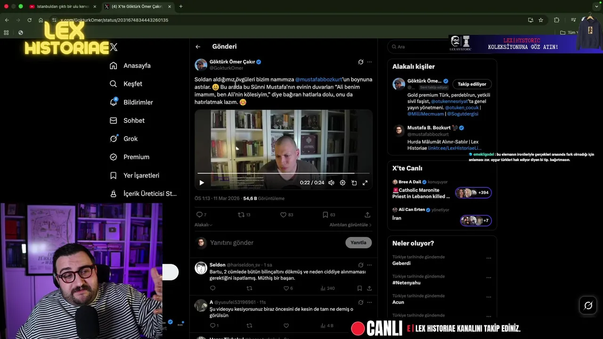
Task: Open Göktürk Ömer Çakır profile name
Action: [x=232, y=62]
